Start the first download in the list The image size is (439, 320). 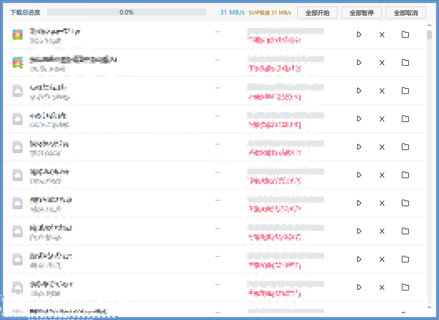[359, 34]
